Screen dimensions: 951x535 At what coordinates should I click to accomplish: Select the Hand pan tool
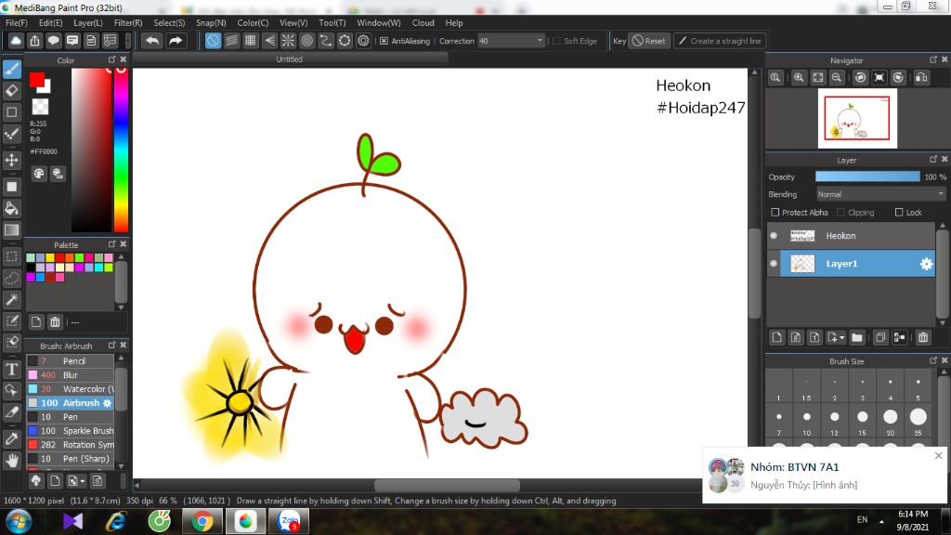pos(12,461)
